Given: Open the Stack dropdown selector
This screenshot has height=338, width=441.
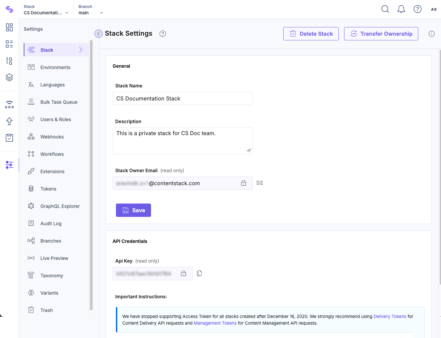Looking at the screenshot, I should 46,10.
